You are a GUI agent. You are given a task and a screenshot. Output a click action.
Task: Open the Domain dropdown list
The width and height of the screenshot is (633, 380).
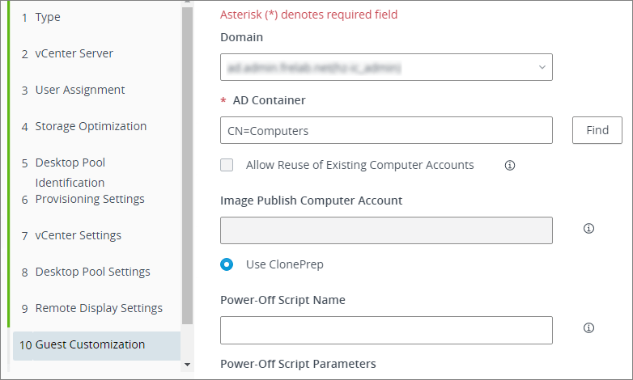tap(386, 67)
